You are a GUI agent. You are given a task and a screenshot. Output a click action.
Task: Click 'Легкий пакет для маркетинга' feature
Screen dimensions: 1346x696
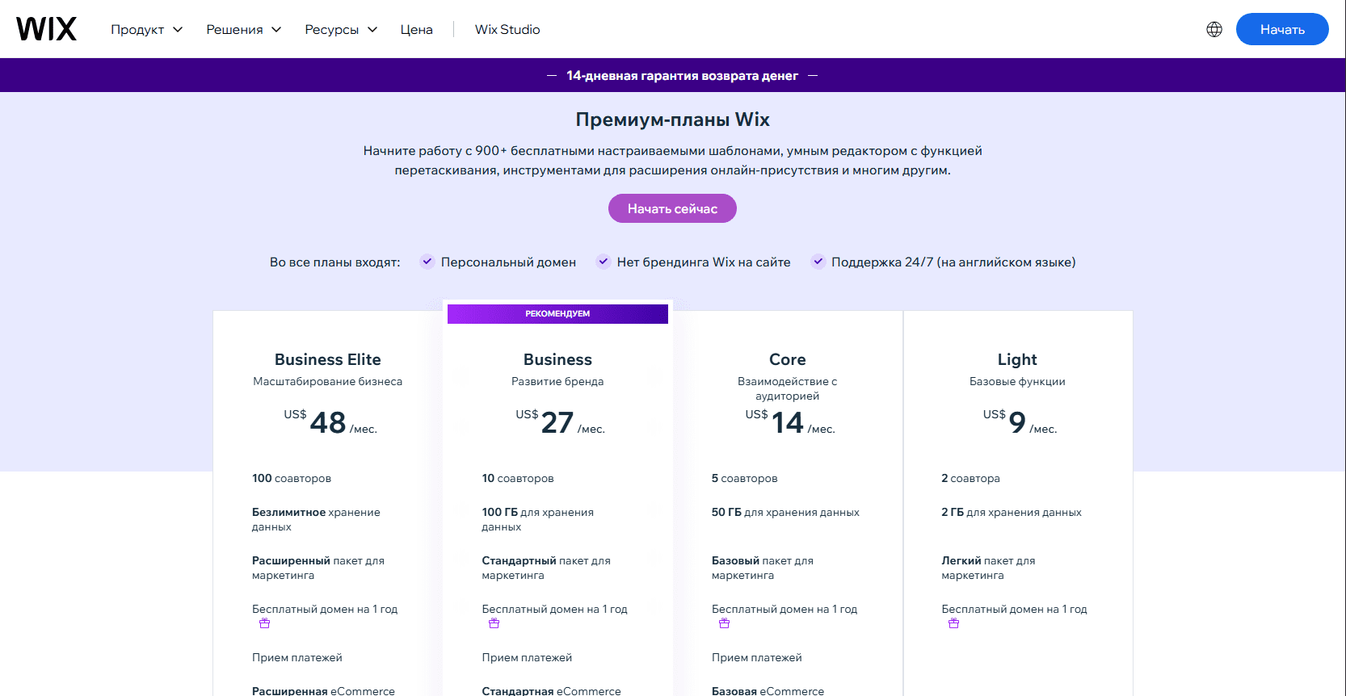[988, 568]
